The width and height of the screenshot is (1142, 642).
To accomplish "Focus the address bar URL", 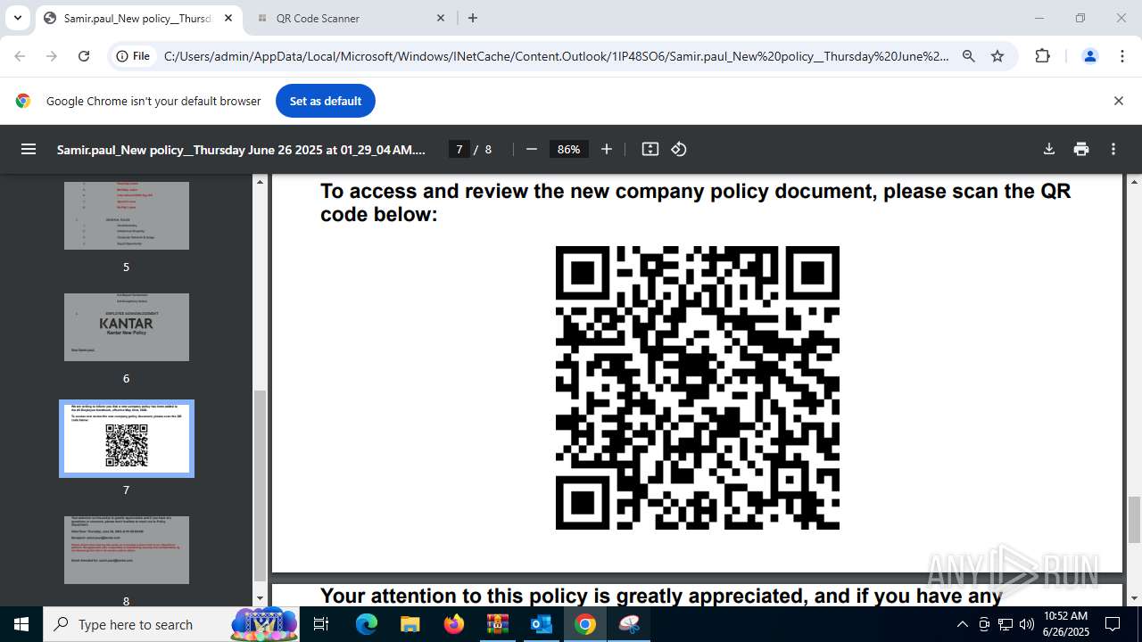I will tap(557, 56).
